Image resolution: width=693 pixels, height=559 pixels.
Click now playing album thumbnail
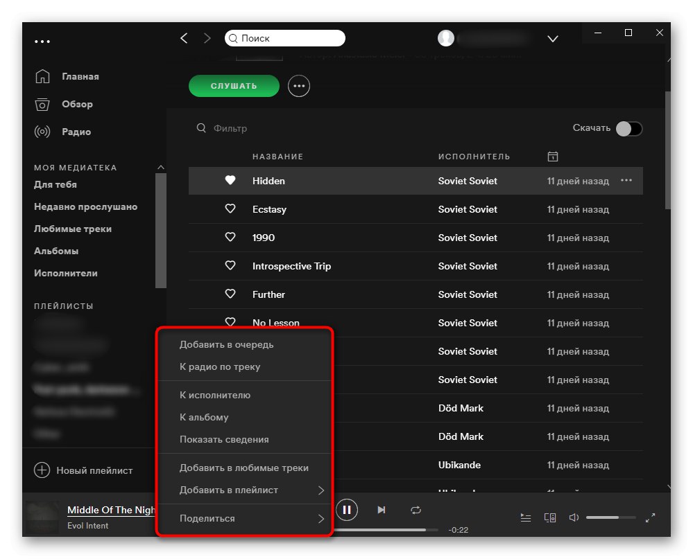click(42, 517)
